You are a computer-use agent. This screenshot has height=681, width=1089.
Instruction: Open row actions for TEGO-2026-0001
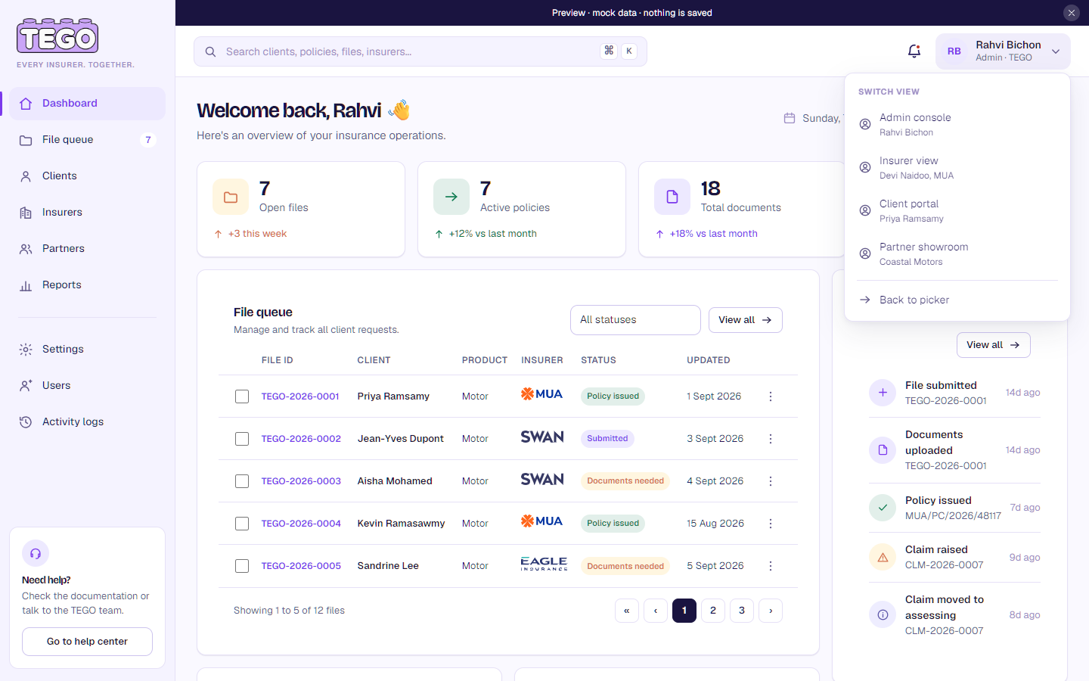pos(771,396)
